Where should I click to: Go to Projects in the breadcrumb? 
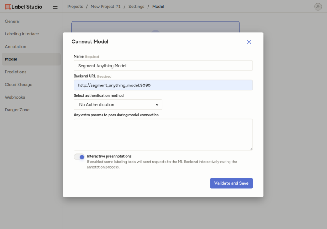75,7
